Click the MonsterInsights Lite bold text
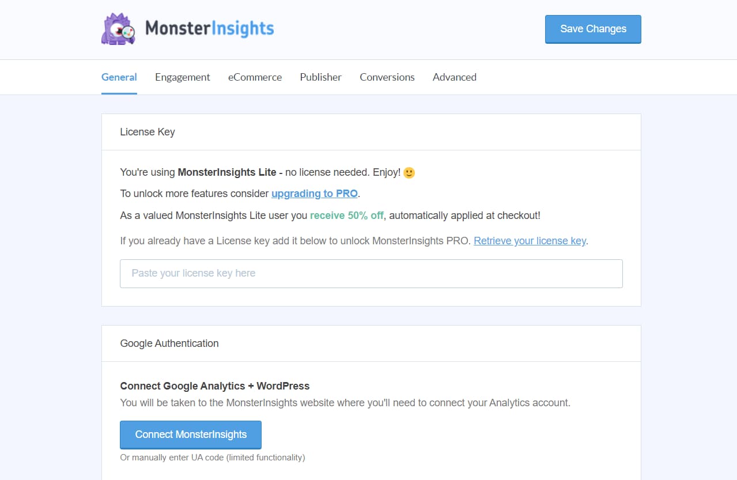737x480 pixels. click(x=228, y=172)
